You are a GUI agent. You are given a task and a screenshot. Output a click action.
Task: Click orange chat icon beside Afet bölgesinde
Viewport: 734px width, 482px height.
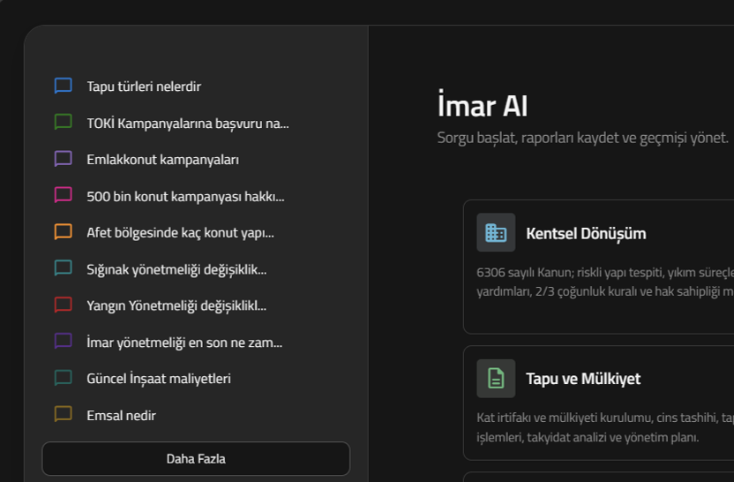[x=63, y=232]
